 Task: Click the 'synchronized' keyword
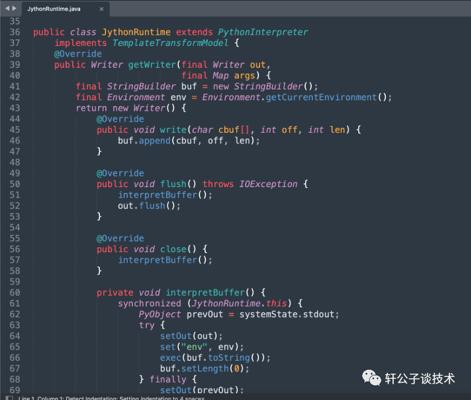[x=149, y=304]
